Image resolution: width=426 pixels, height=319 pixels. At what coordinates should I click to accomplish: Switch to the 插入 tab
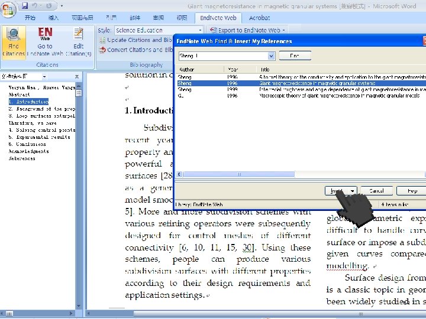point(53,18)
